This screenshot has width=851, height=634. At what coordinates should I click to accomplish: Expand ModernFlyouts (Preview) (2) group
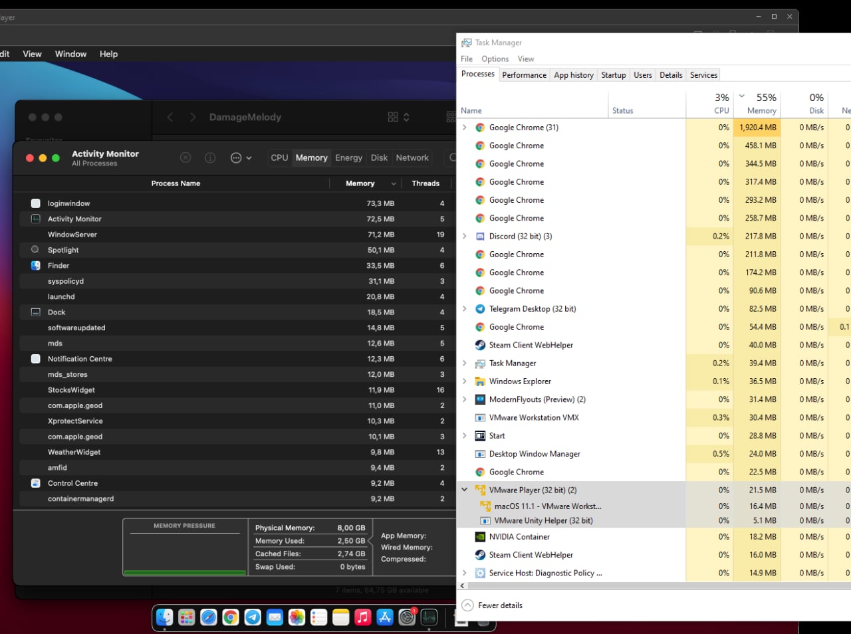[465, 399]
